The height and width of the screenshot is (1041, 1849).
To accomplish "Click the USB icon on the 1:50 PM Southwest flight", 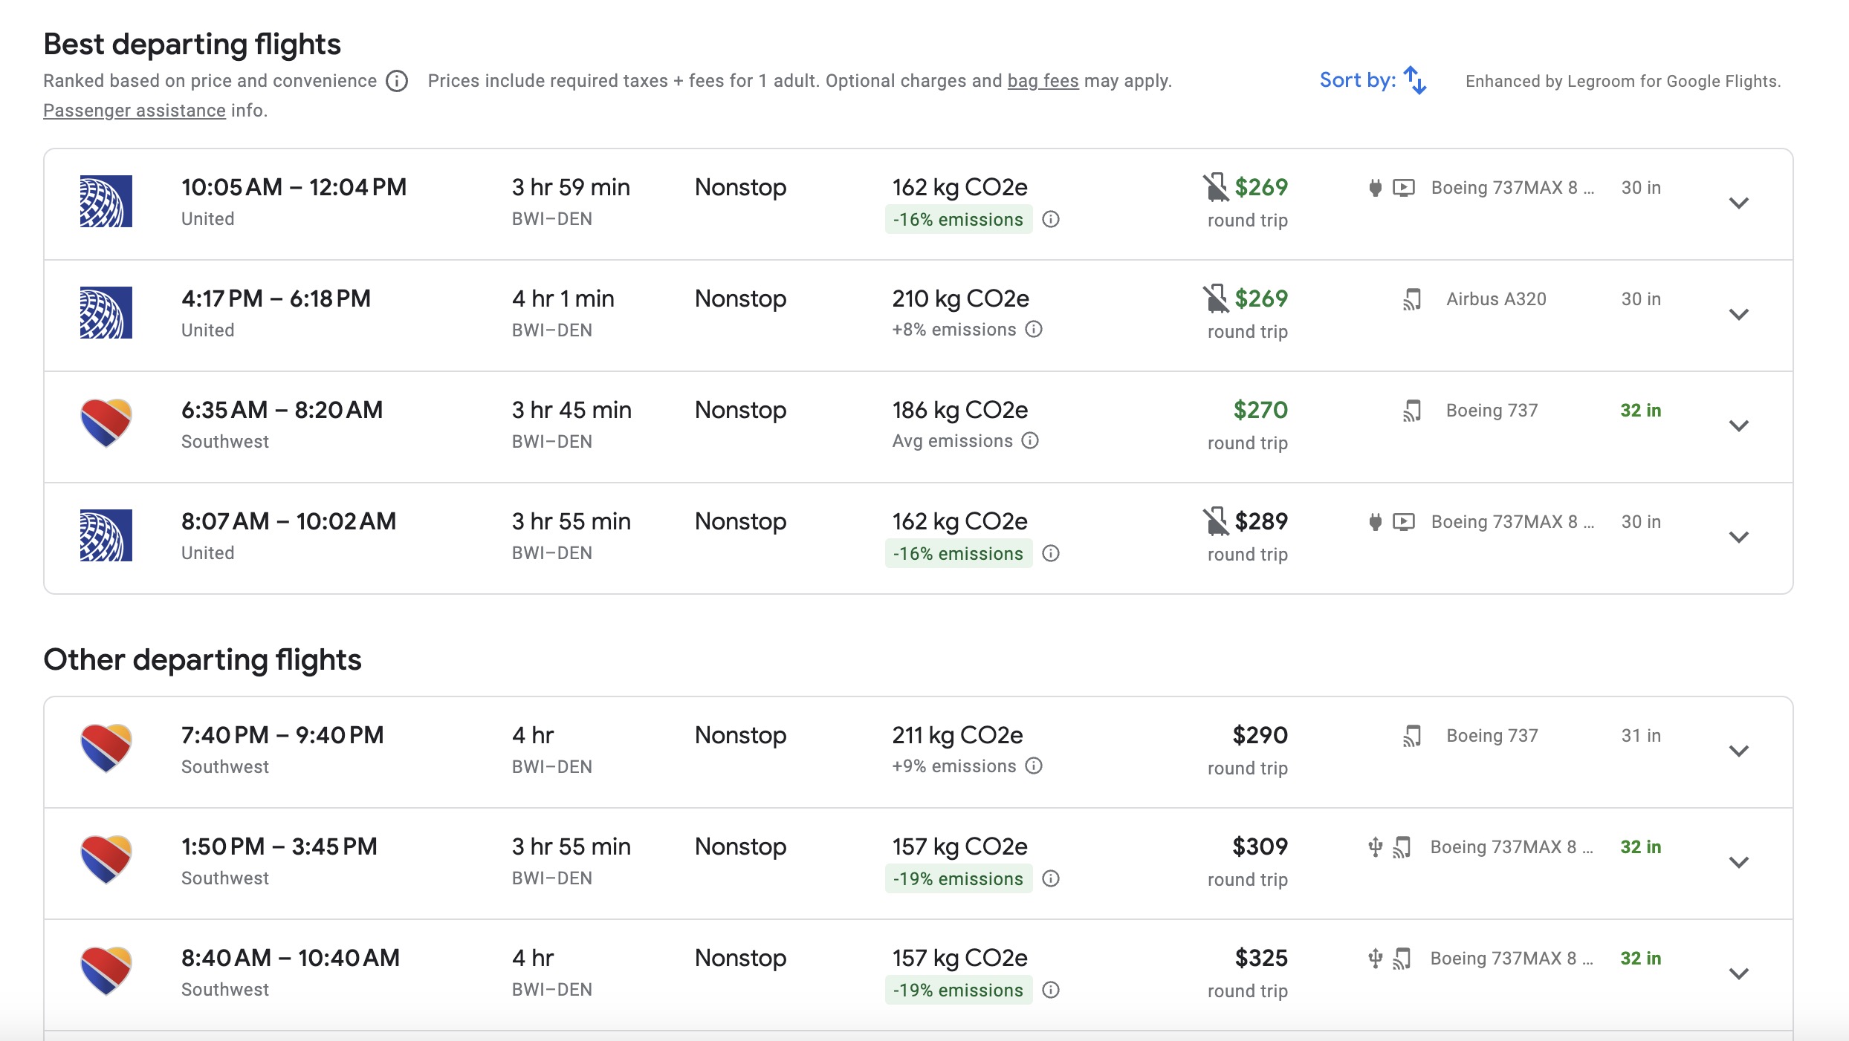I will click(x=1376, y=846).
